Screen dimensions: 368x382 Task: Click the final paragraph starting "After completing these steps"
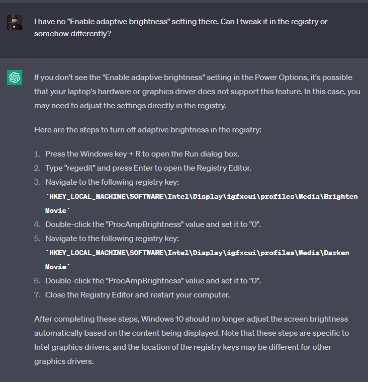(x=191, y=340)
